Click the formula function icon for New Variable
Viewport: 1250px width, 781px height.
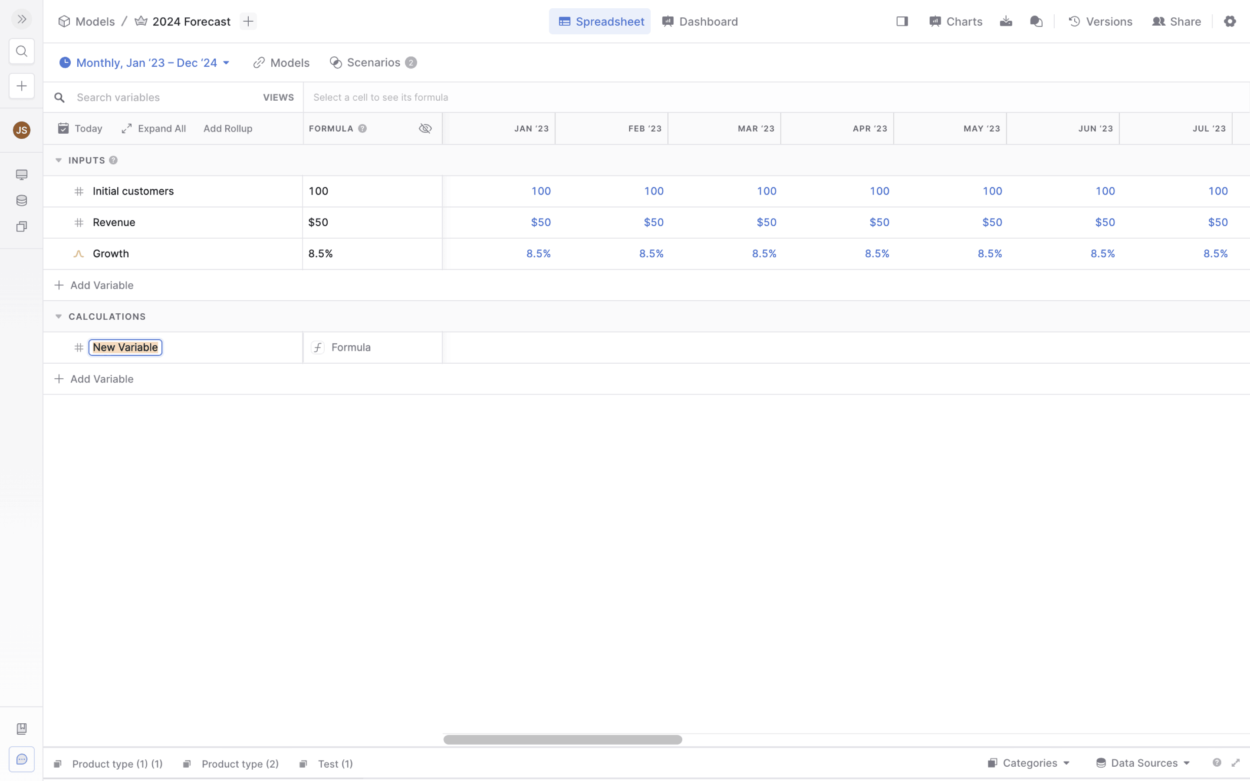[x=318, y=348]
